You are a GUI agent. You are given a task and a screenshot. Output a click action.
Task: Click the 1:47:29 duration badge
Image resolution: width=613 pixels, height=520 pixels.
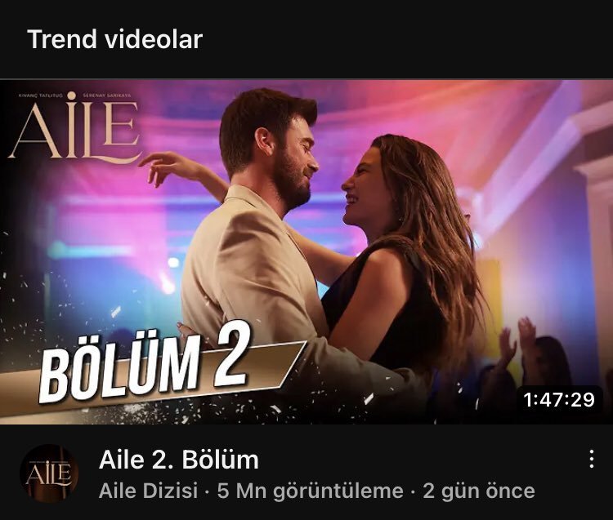click(x=559, y=400)
